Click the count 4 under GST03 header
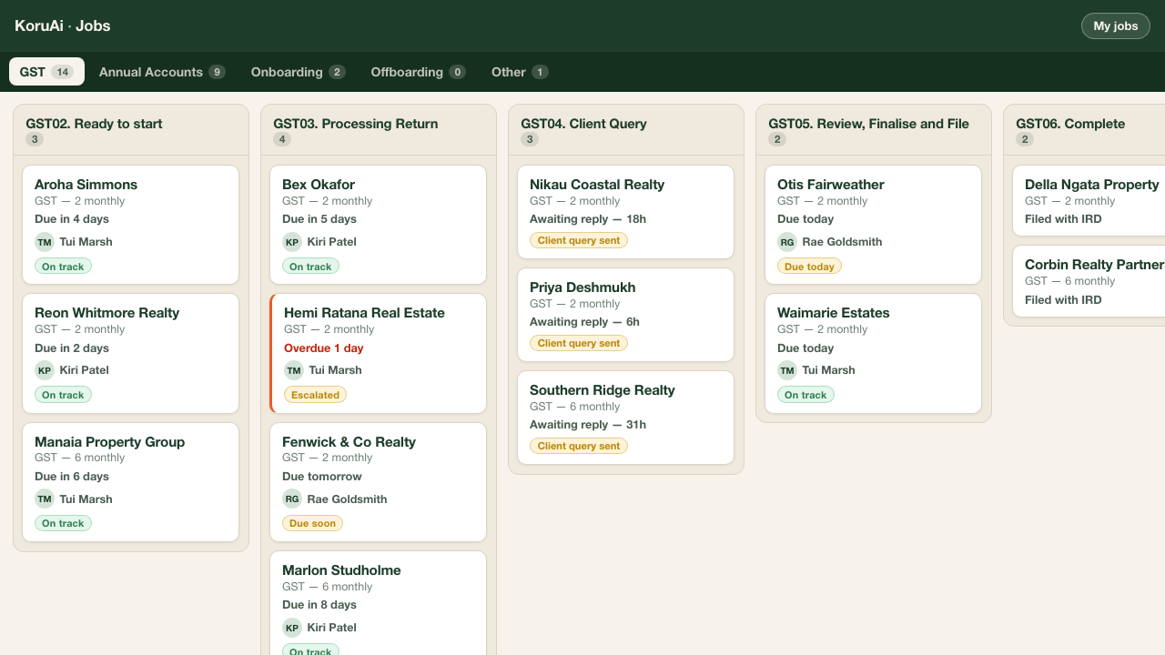 tap(282, 139)
